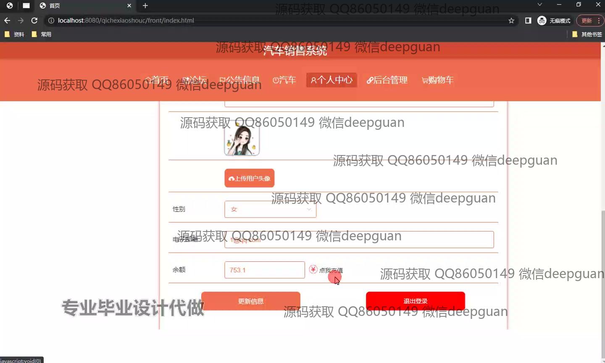
Task: Open 购物车 in the navigation menu
Action: [437, 80]
